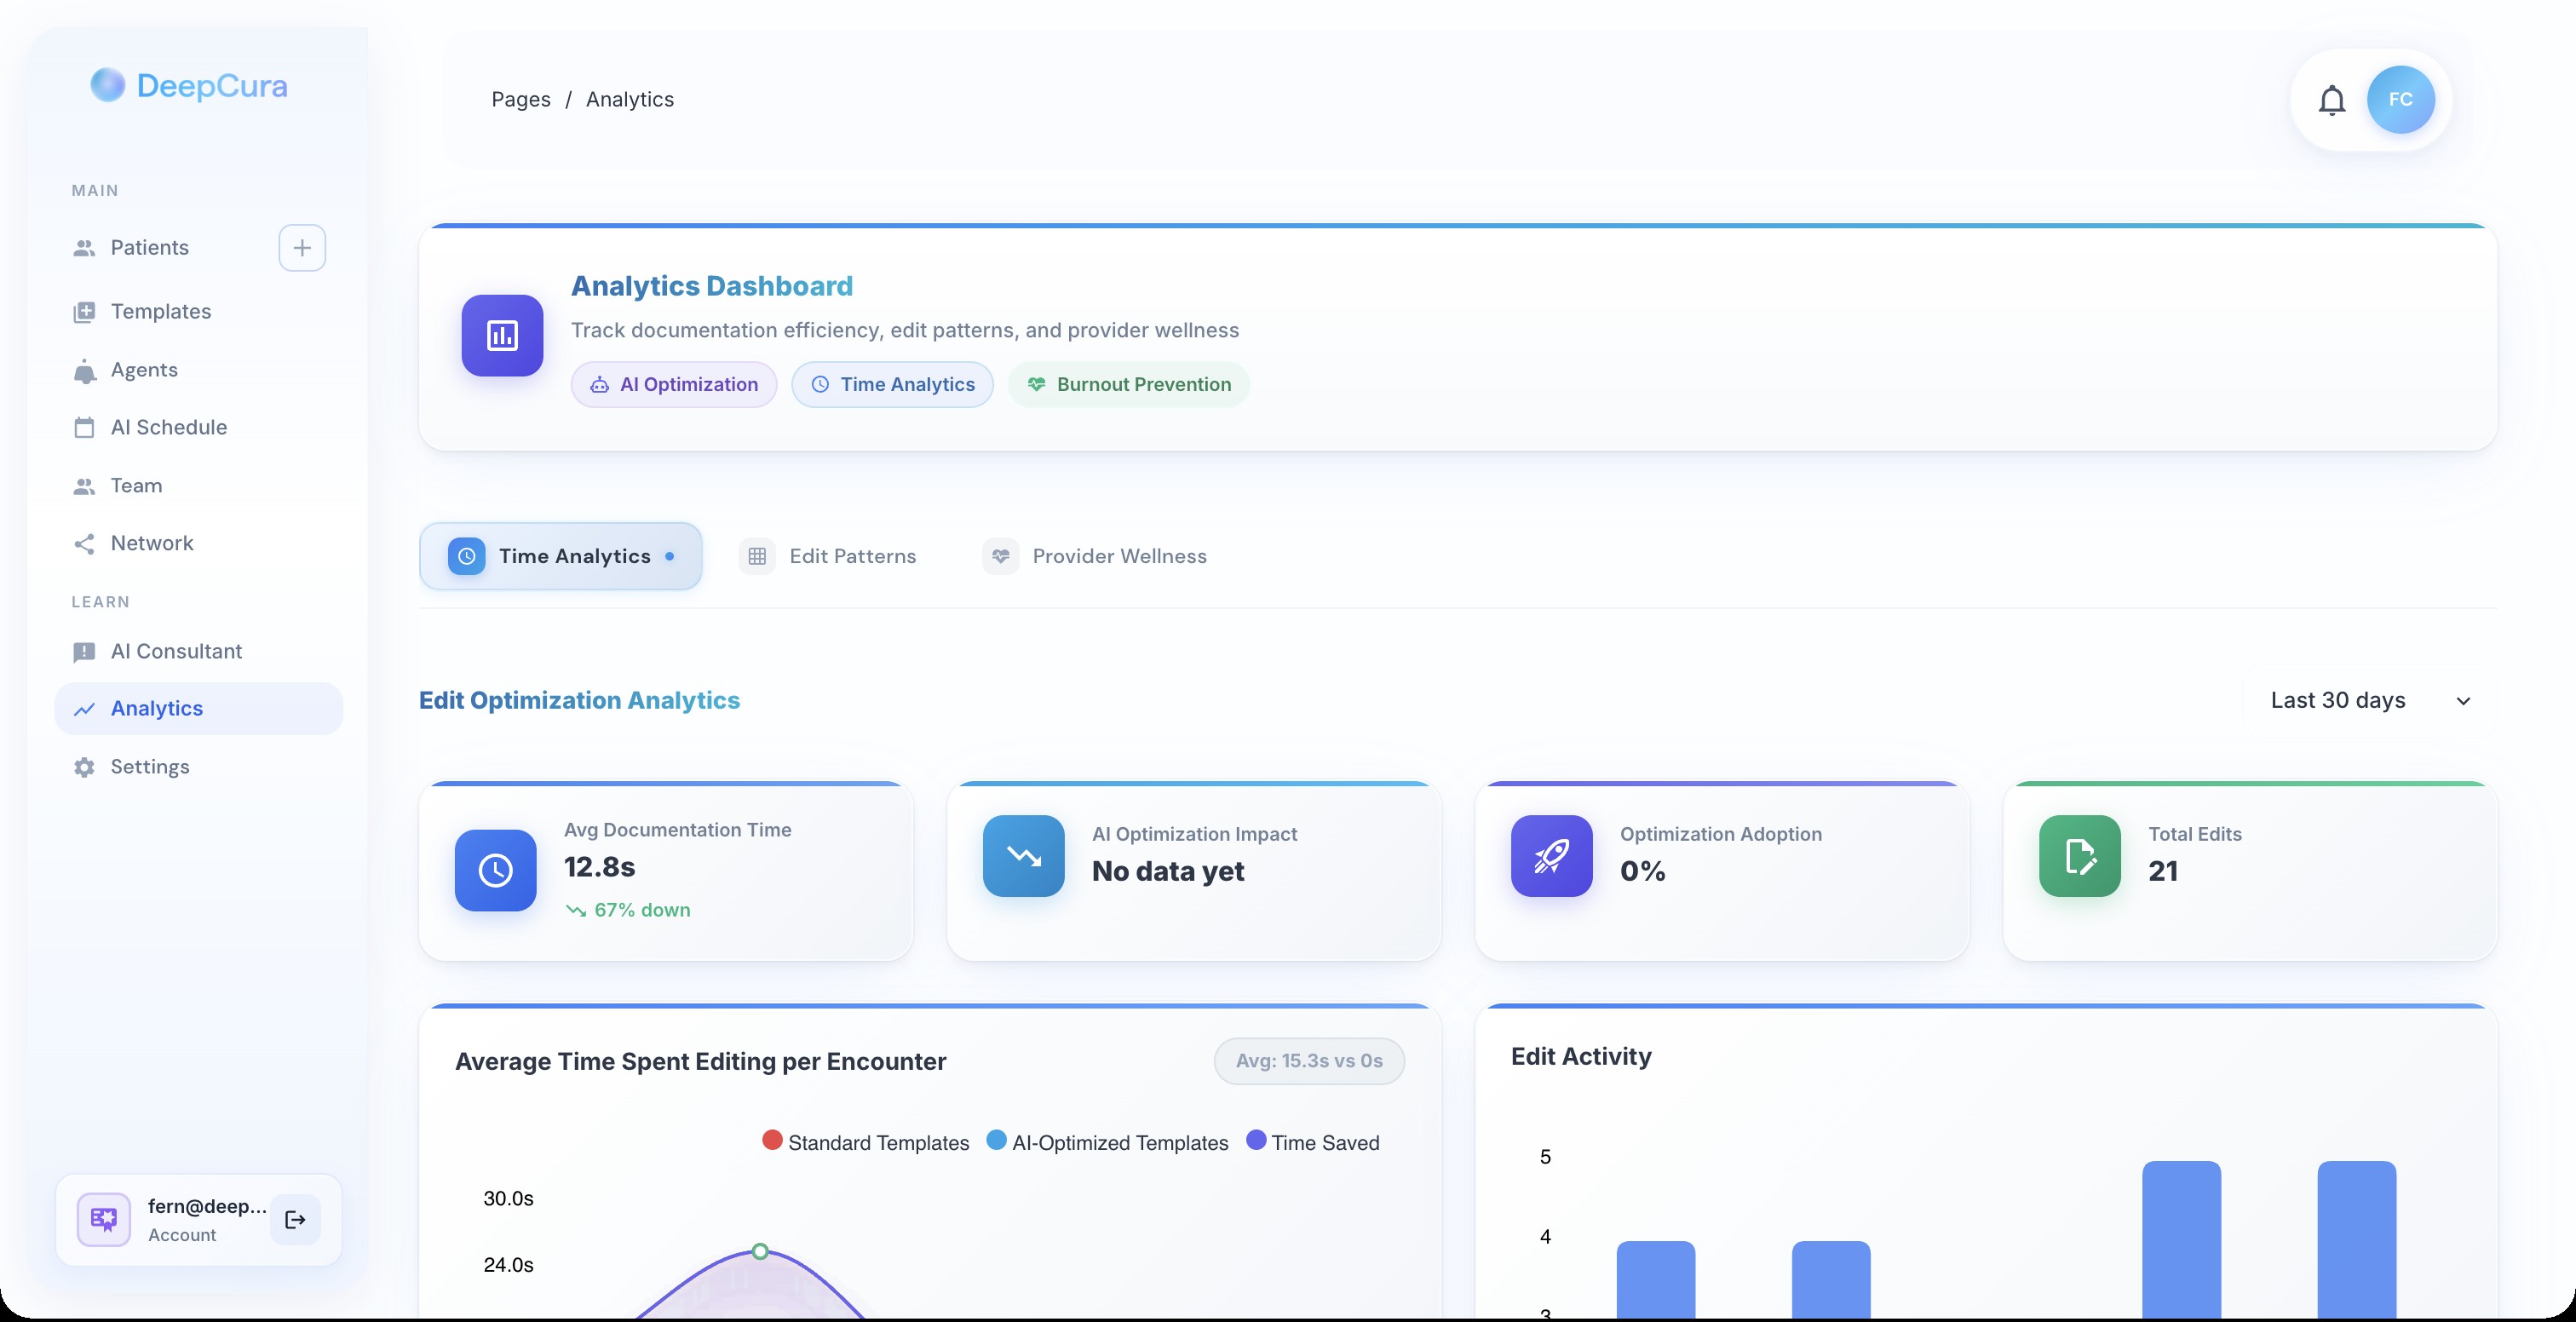Open the notifications bell

pyautogui.click(x=2332, y=100)
